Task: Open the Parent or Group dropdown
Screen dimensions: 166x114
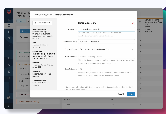Action: tap(107, 42)
